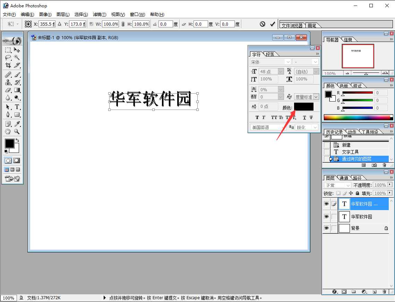Open the 滤镜 menu
The height and width of the screenshot is (302, 395).
coord(100,14)
